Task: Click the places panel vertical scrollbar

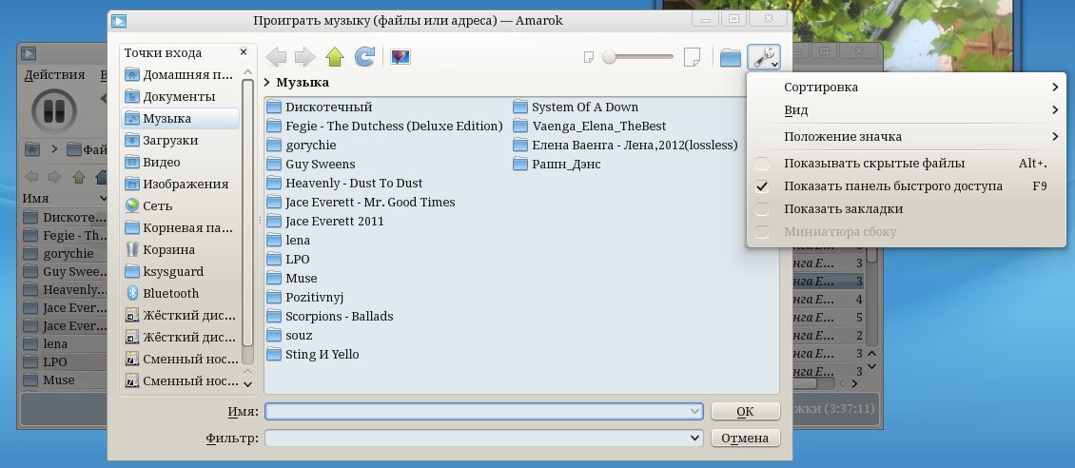Action: point(247,212)
